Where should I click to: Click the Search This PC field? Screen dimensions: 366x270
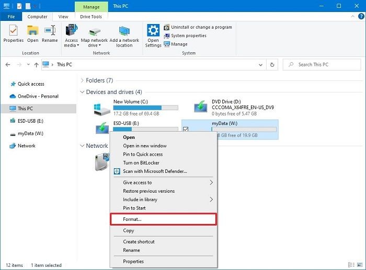click(x=324, y=65)
